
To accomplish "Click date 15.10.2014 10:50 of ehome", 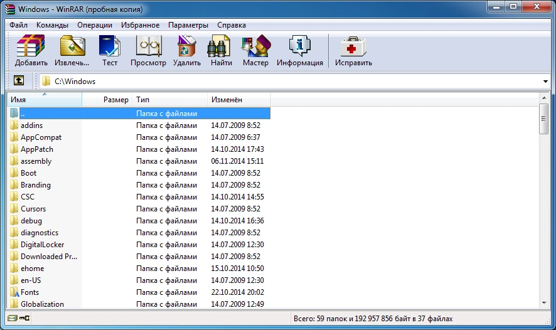I will 237,269.
